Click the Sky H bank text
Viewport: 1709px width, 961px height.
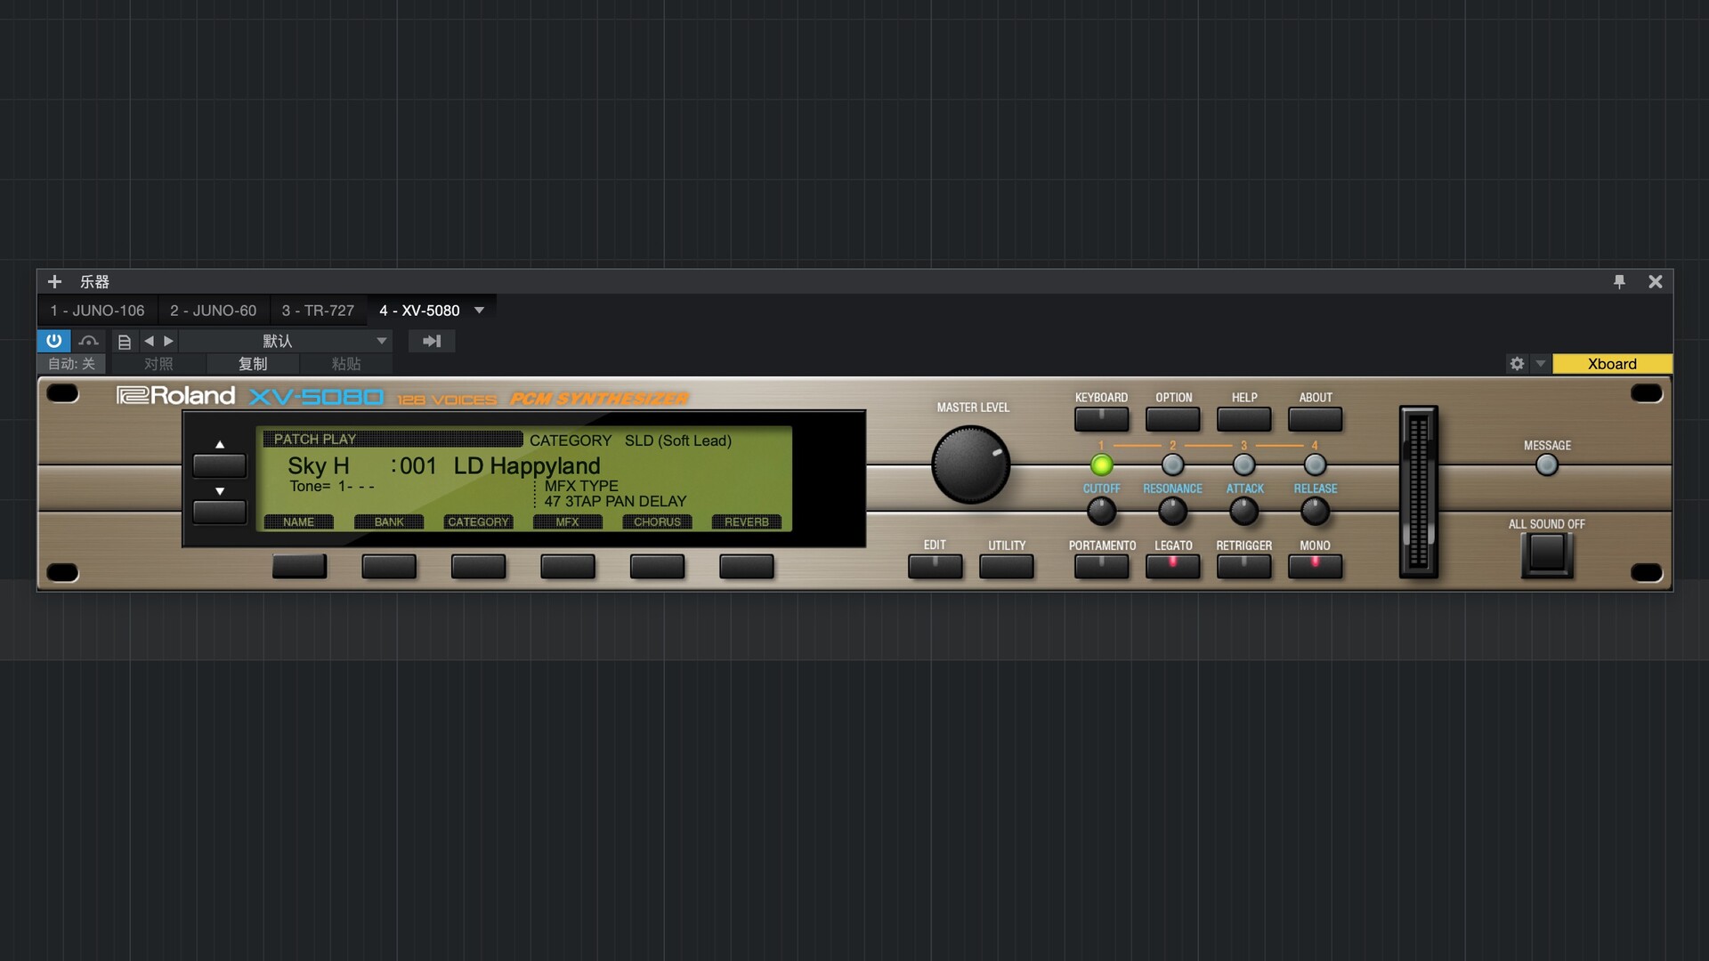click(x=319, y=465)
